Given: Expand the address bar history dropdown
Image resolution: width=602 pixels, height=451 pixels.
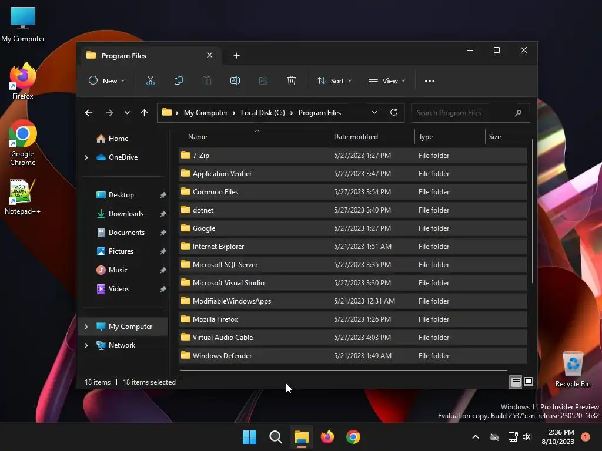Looking at the screenshot, I should 374,112.
